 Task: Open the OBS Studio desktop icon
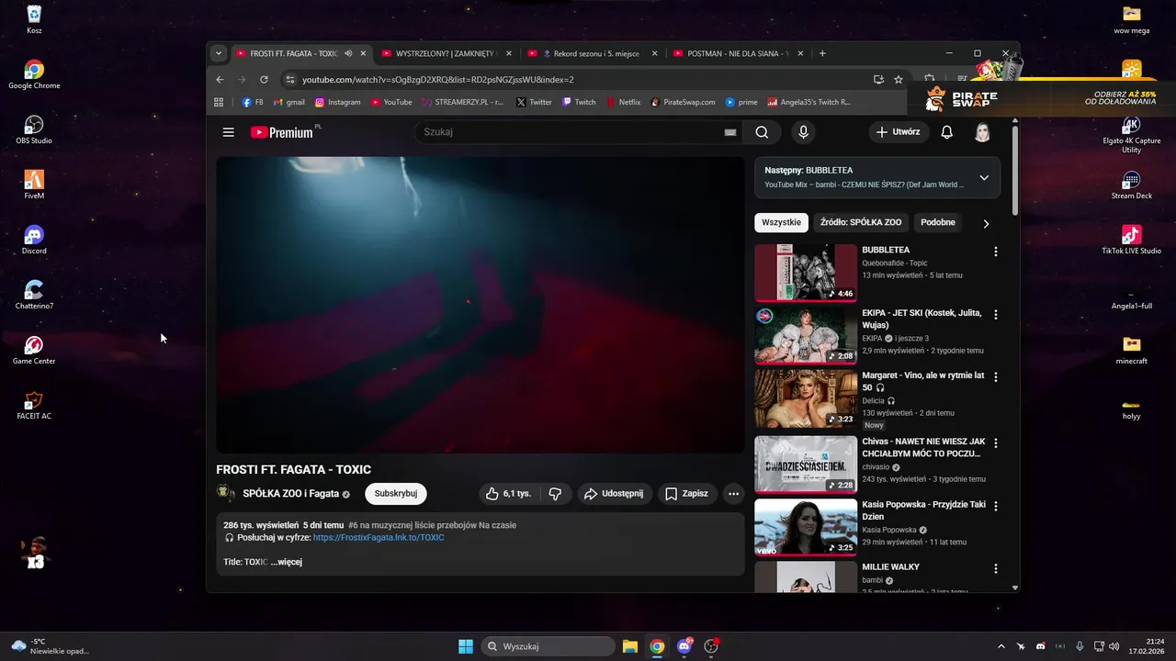tap(34, 129)
